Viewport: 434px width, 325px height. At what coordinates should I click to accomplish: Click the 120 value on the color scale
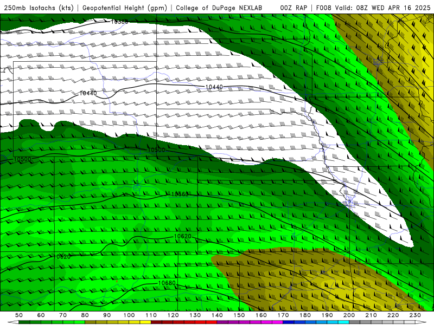pos(173,315)
